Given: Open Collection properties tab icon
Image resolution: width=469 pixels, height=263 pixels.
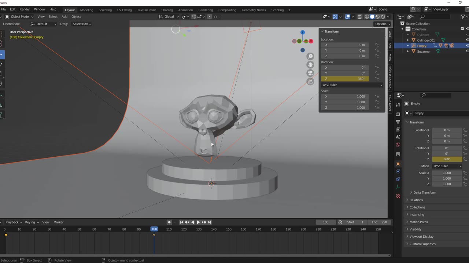Looking at the screenshot, I should (398, 155).
